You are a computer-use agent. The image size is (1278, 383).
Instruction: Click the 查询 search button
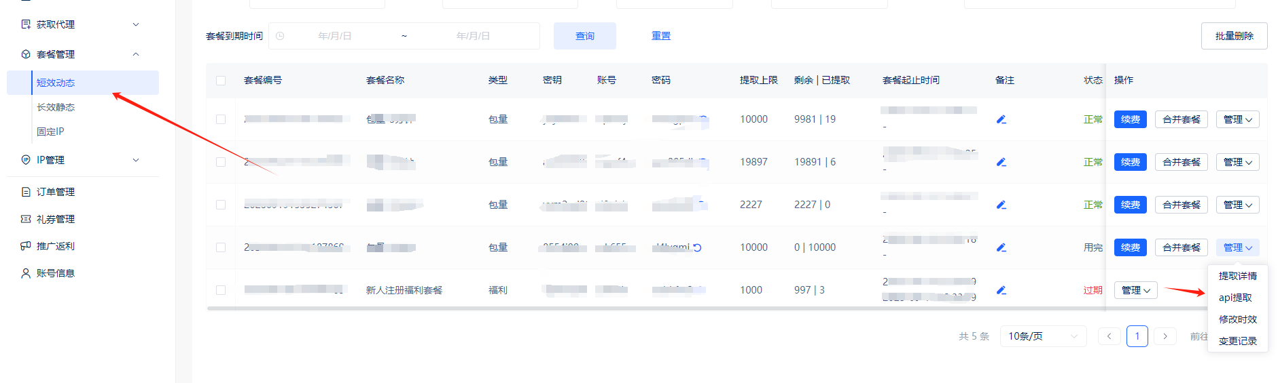pyautogui.click(x=585, y=36)
